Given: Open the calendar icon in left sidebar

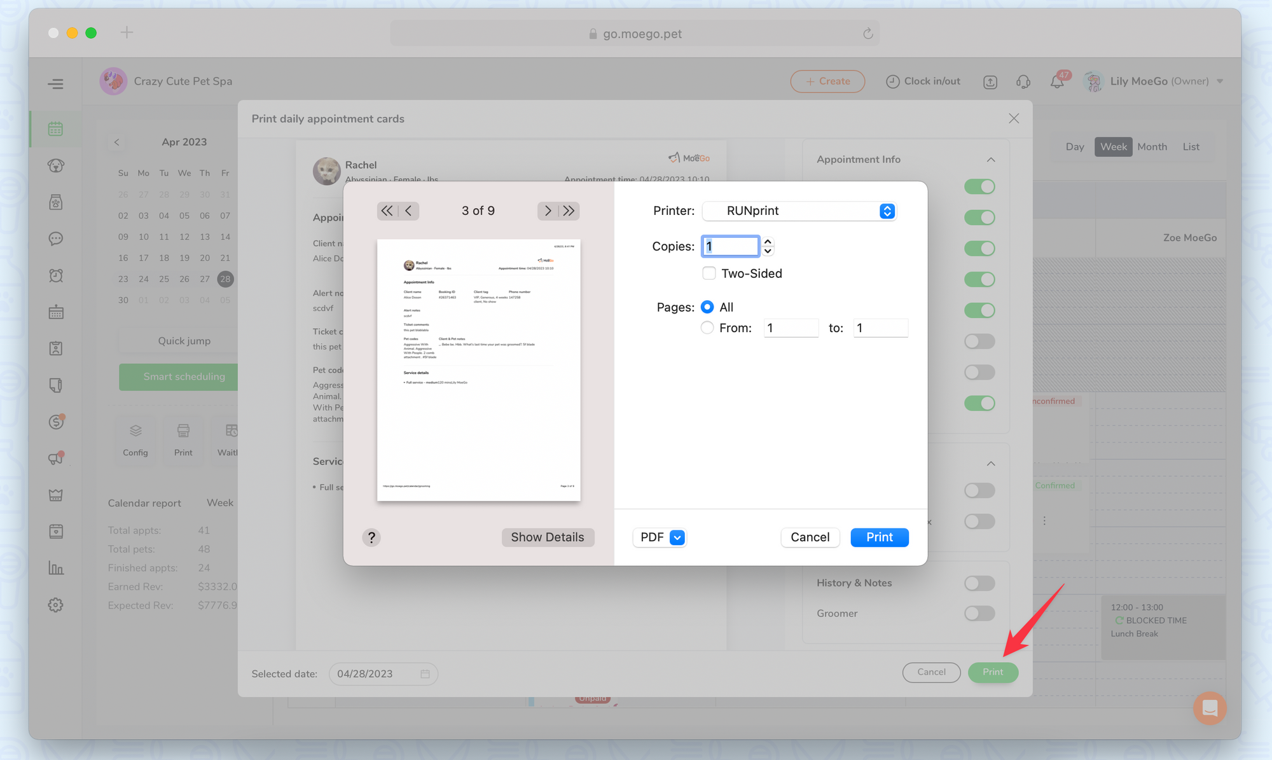Looking at the screenshot, I should [x=56, y=129].
